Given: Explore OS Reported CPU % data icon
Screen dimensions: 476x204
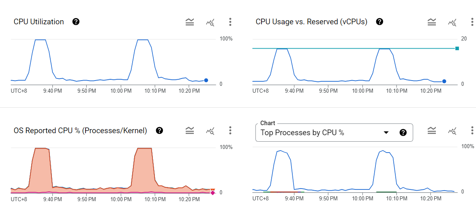Looking at the screenshot, I should (210, 131).
